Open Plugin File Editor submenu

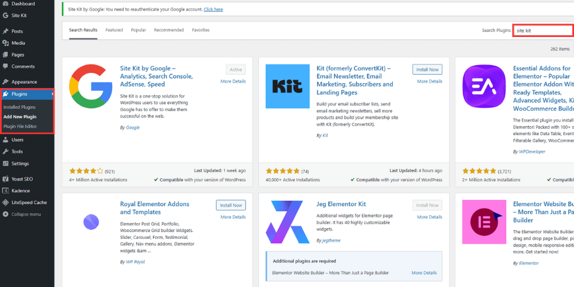[x=20, y=126]
